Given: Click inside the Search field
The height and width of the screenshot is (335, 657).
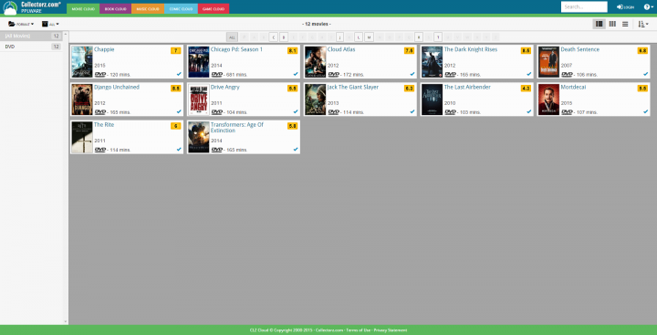Looking at the screenshot, I should coord(584,6).
